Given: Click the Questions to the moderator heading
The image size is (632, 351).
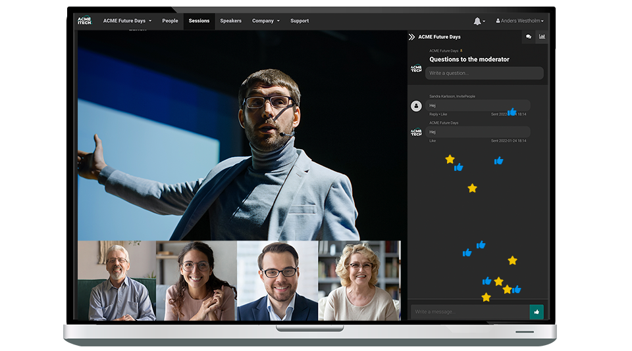Looking at the screenshot, I should point(469,59).
